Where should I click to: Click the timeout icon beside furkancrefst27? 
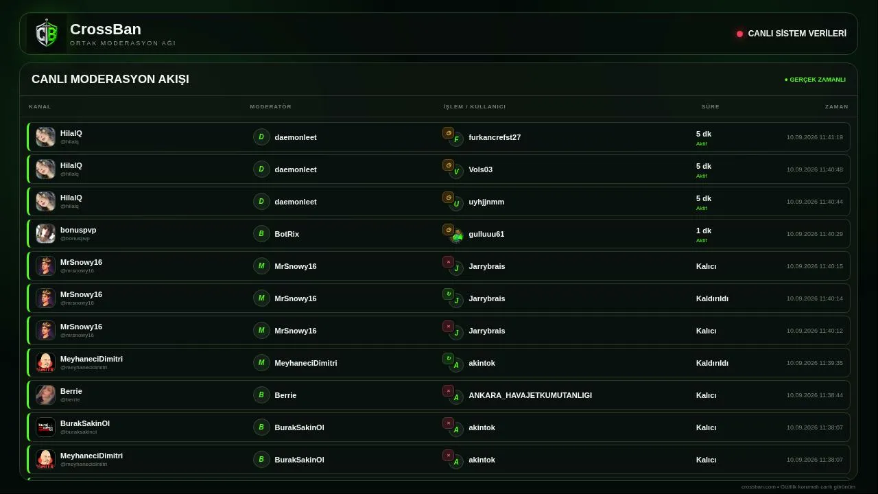(x=448, y=133)
